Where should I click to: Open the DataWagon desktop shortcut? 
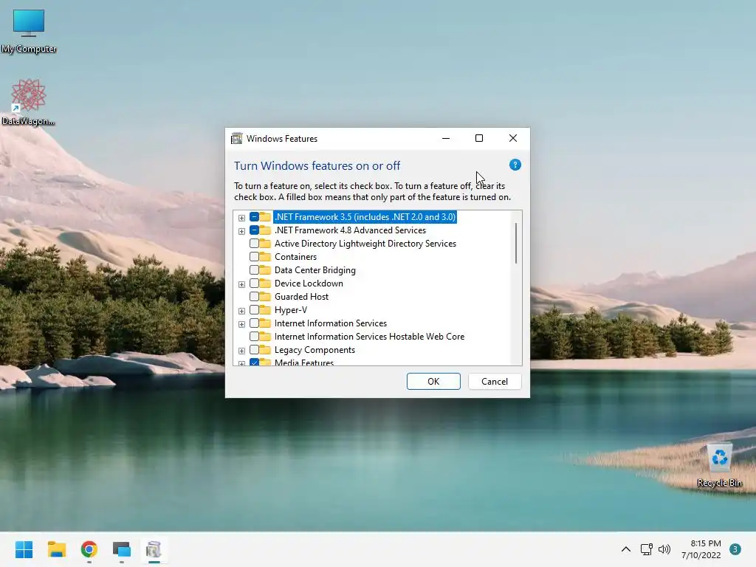click(x=29, y=102)
